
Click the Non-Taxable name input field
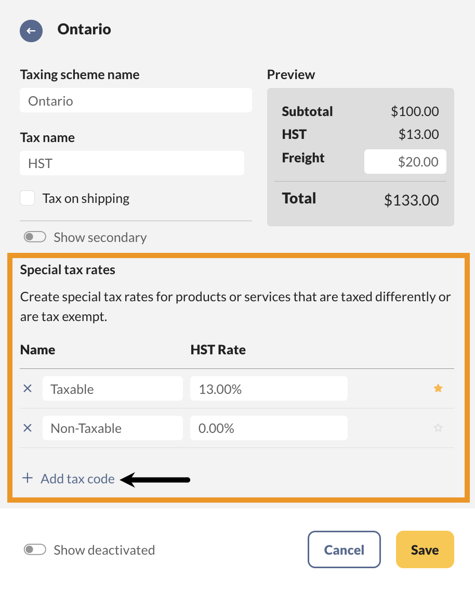[x=112, y=428]
